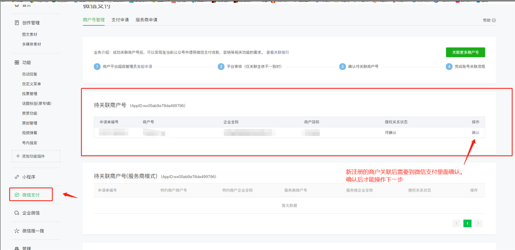Screen dimensions: 515x250
Task: Click the 企业全称 column header
Action: pos(231,122)
